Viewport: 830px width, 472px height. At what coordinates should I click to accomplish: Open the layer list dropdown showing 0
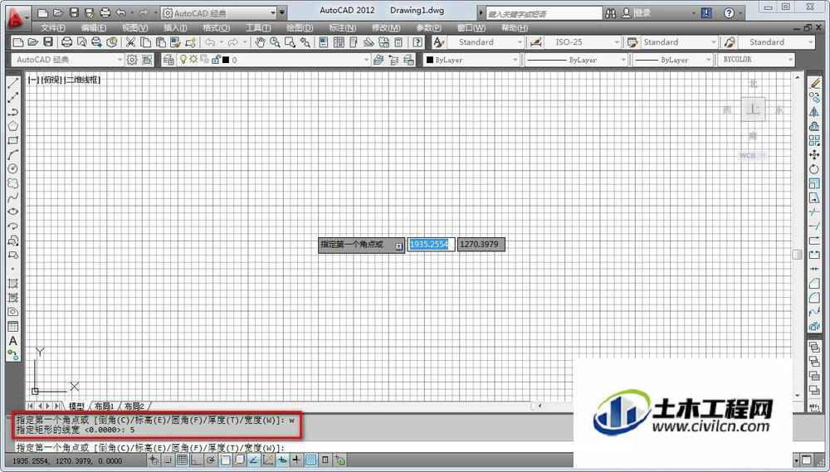pyautogui.click(x=366, y=60)
